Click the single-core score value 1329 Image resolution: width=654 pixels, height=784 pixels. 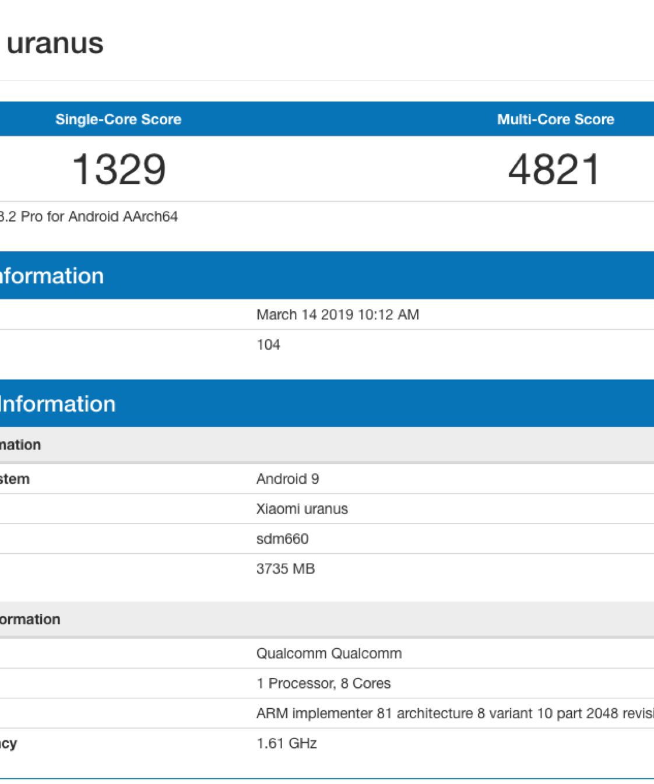tap(119, 170)
